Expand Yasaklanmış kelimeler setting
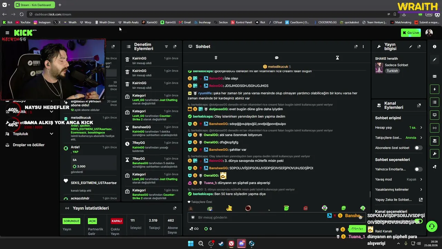 point(421,190)
